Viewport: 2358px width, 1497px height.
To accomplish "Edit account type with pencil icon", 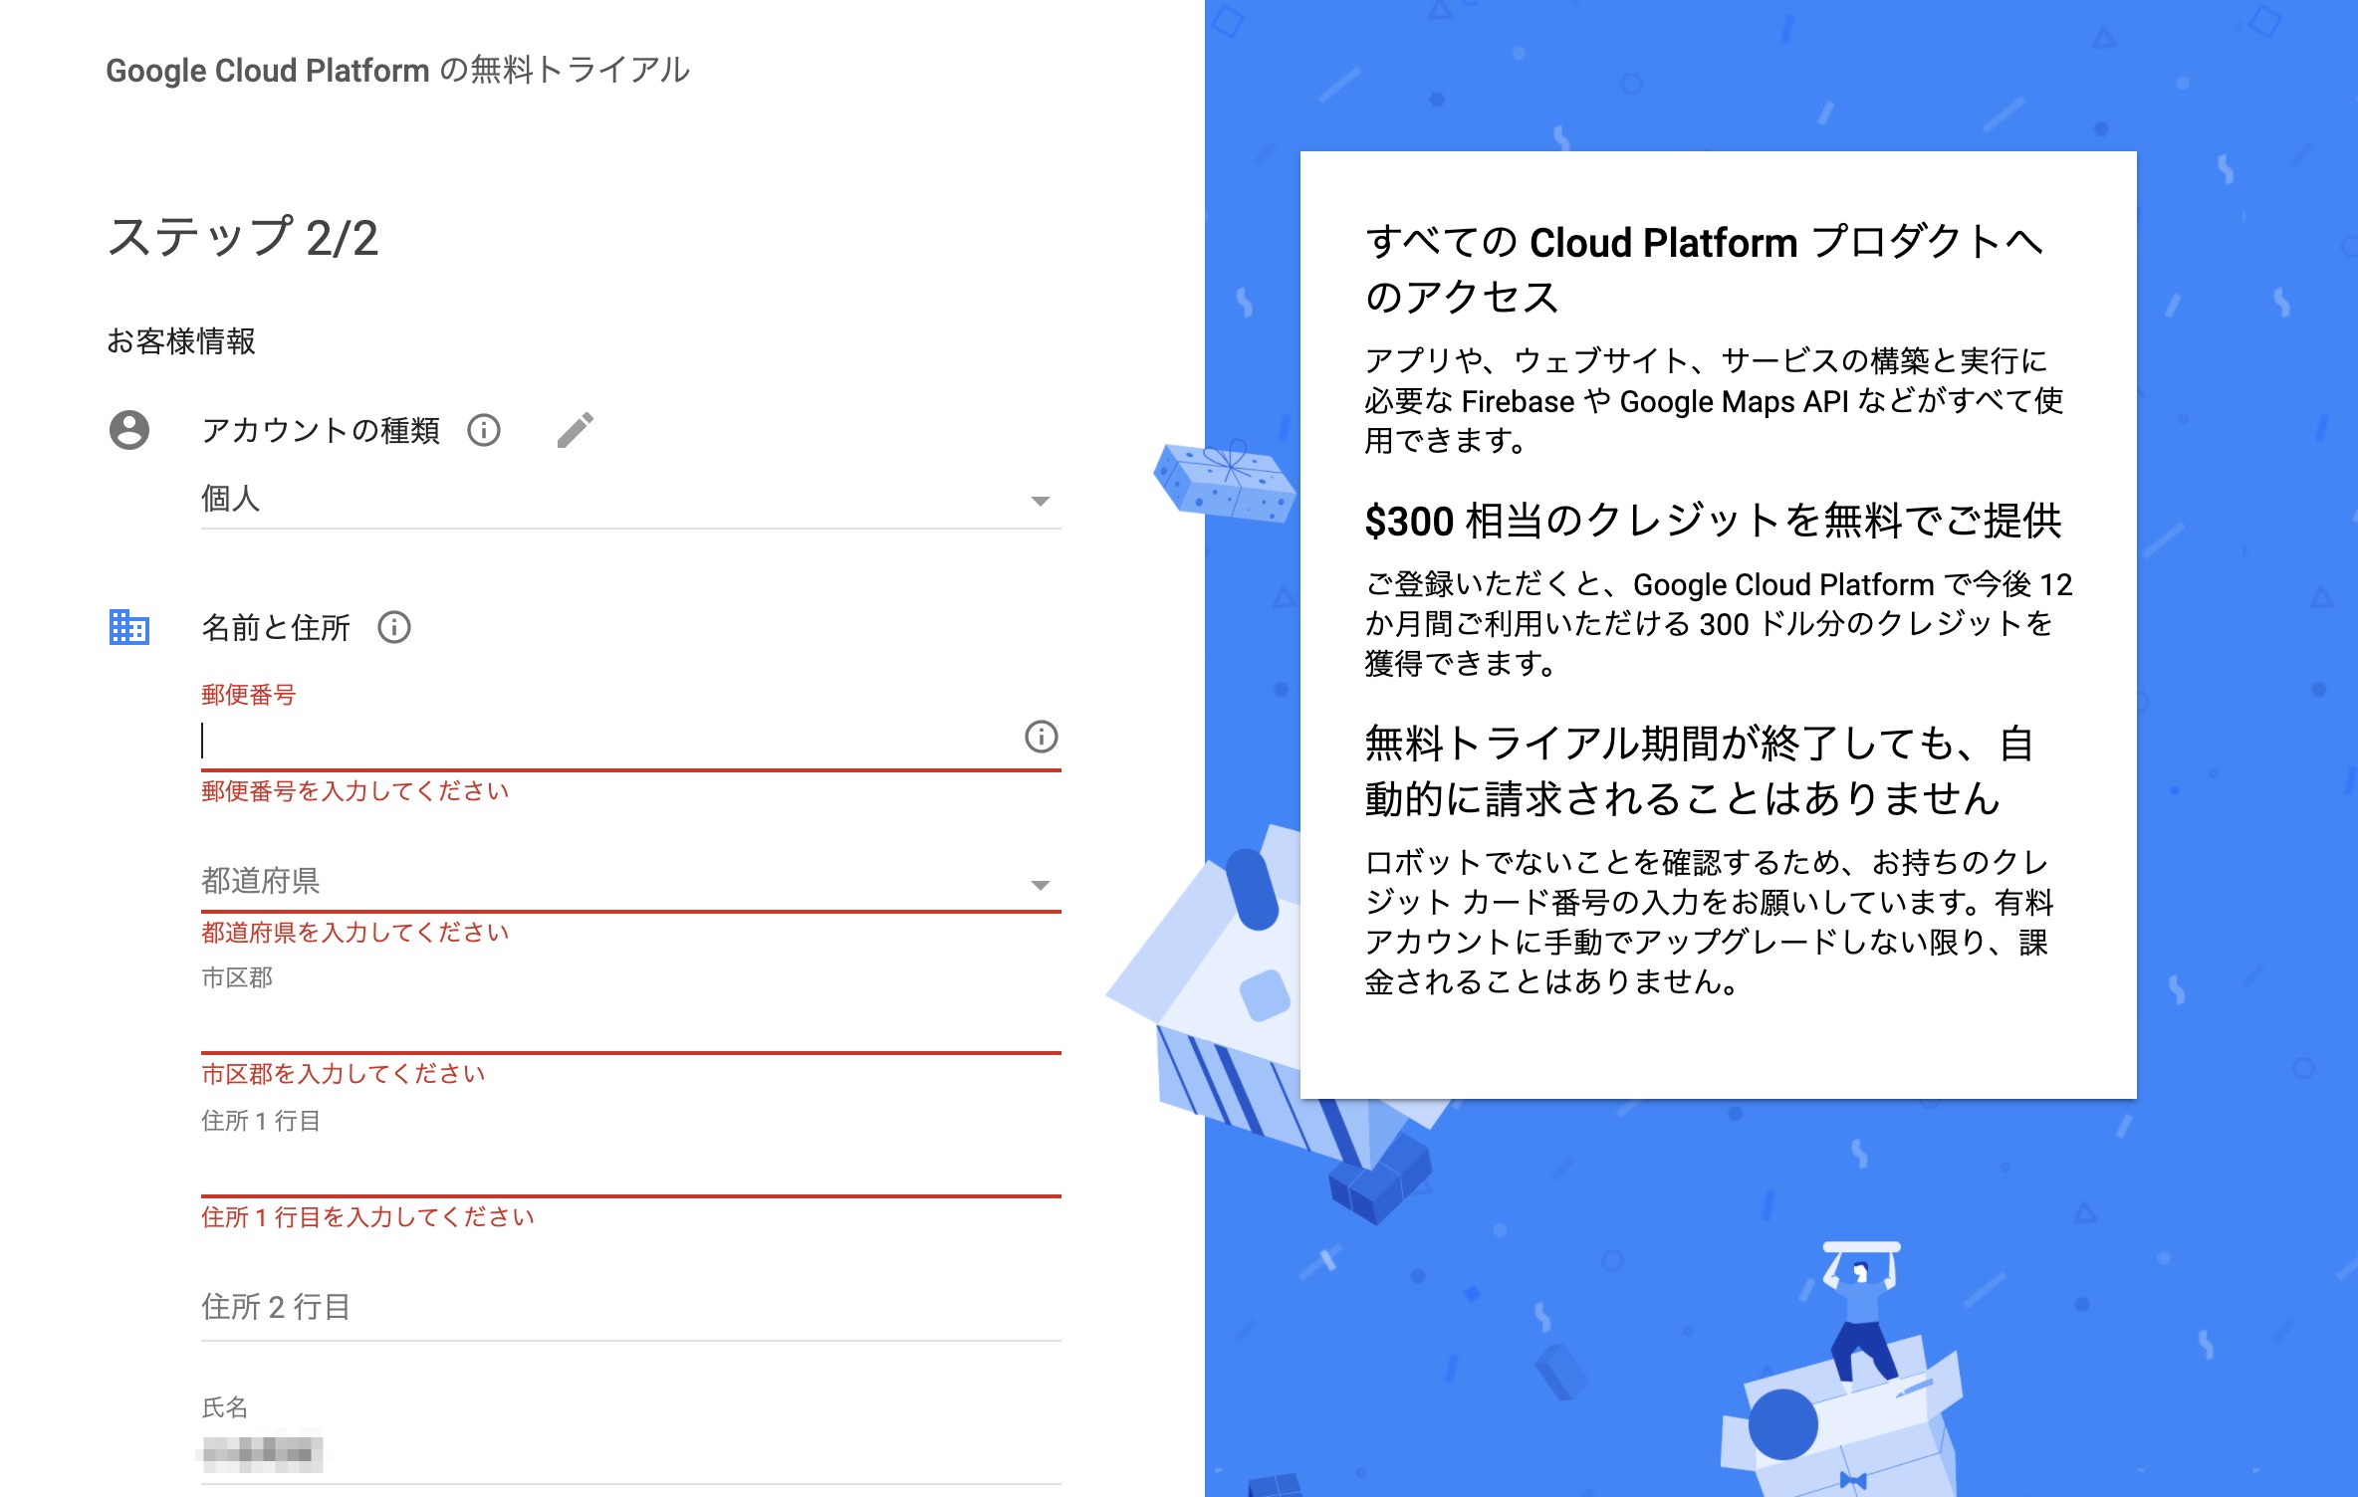I will (576, 430).
